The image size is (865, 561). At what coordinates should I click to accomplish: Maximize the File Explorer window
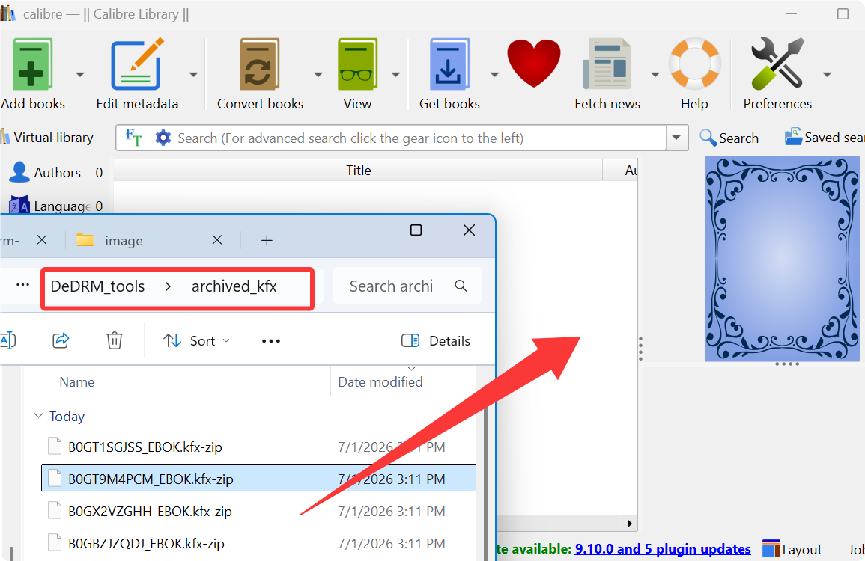(416, 230)
